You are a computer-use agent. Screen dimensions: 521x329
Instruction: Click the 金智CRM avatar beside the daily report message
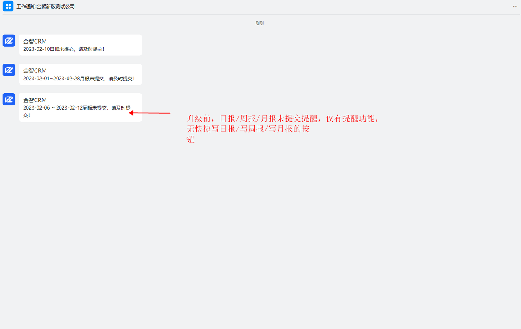pyautogui.click(x=9, y=41)
